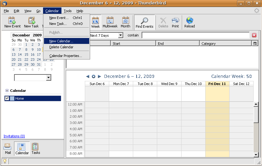Open Tasks mode icon

click(35, 146)
